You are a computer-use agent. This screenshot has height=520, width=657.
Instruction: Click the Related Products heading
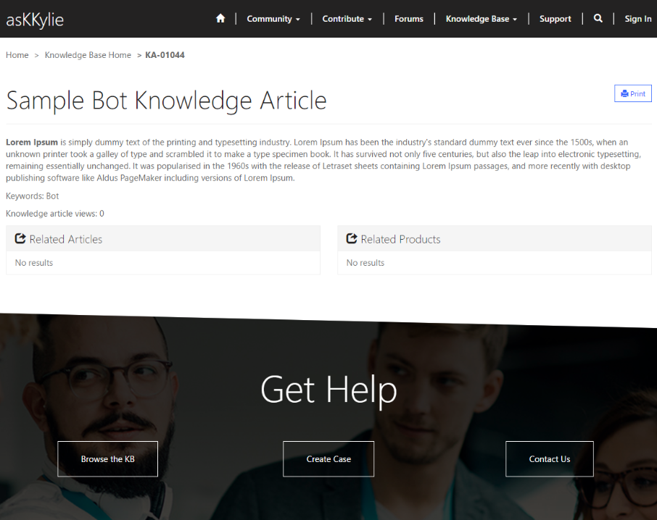tap(400, 239)
